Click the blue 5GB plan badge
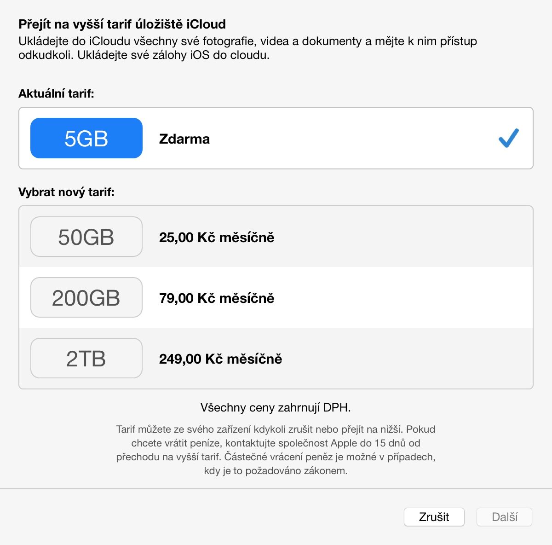The image size is (552, 545). tap(86, 138)
